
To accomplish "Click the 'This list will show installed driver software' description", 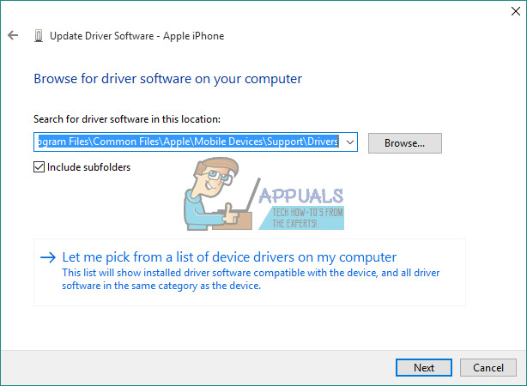I will point(251,279).
